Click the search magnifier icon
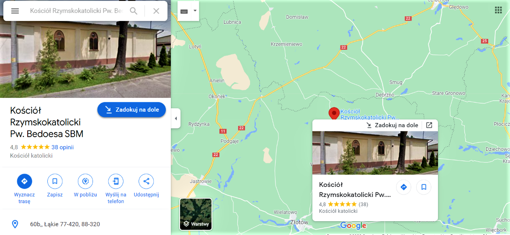The image size is (510, 235). click(134, 11)
